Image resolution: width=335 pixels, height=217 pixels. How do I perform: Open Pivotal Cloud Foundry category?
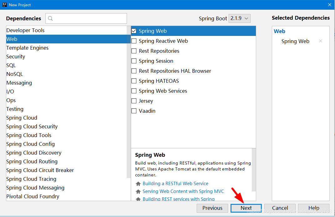tap(66, 196)
